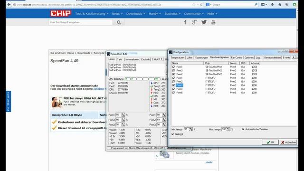Click the browser home icon

click(280, 4)
